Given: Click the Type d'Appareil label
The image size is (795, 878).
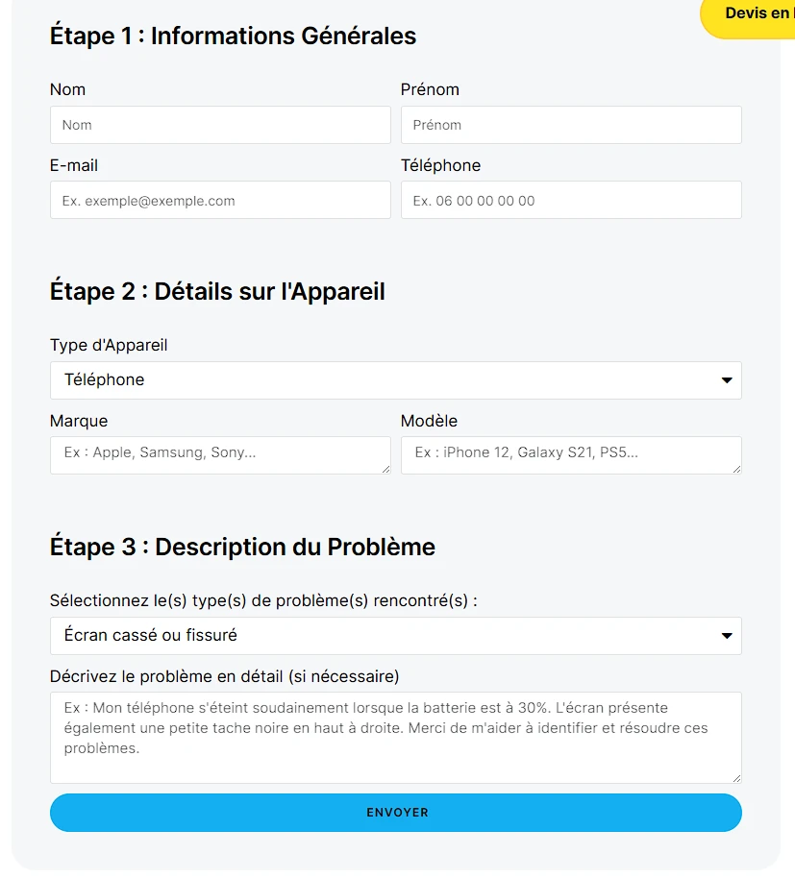Looking at the screenshot, I should tap(109, 345).
